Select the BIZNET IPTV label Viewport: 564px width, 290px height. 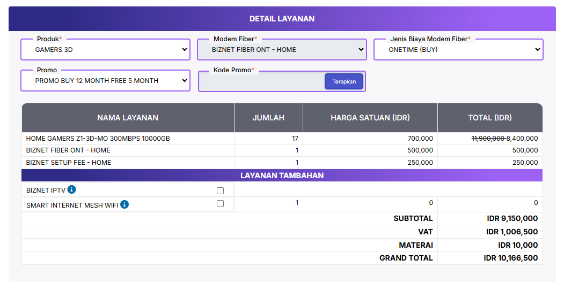coord(46,190)
